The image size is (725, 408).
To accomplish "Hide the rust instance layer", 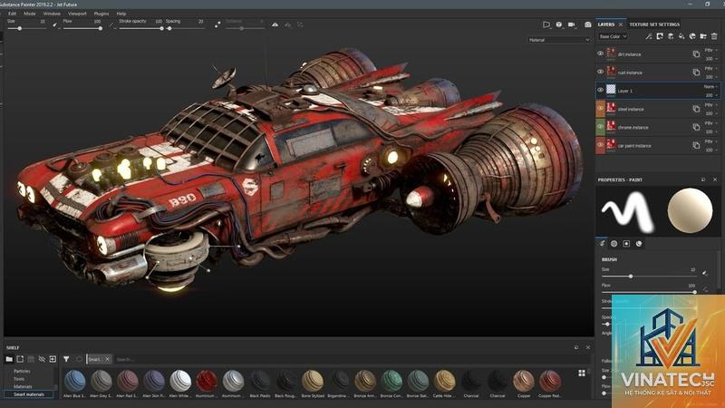I will (601, 72).
